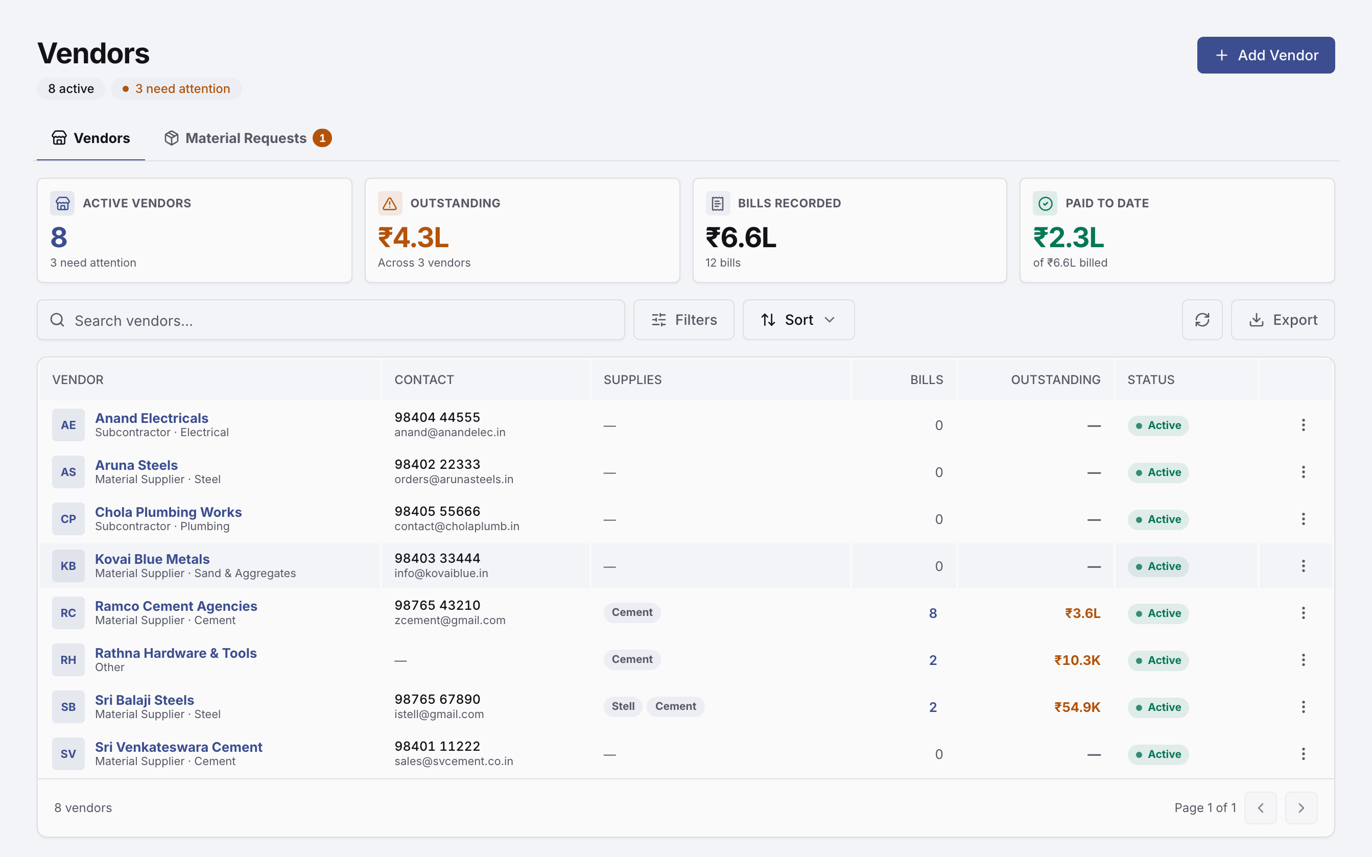Open Kovai Blue Metals vendor link

point(152,559)
